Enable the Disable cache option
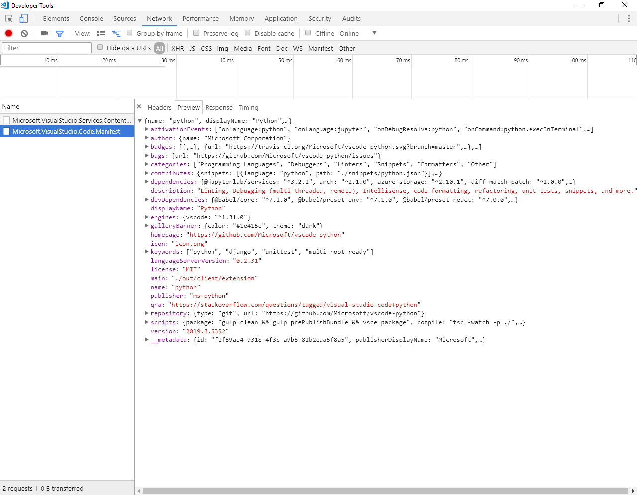 (x=247, y=33)
